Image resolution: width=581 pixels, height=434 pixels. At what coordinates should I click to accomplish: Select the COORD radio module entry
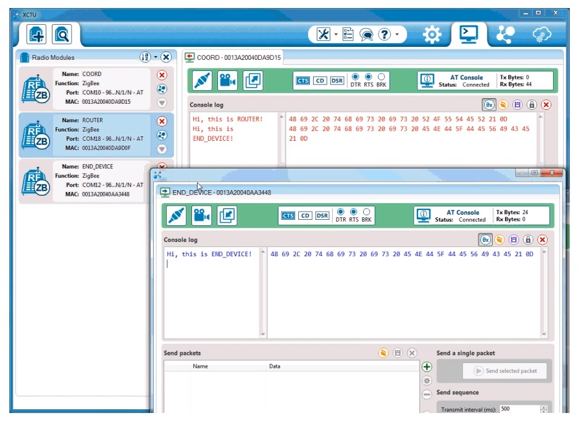pos(96,88)
